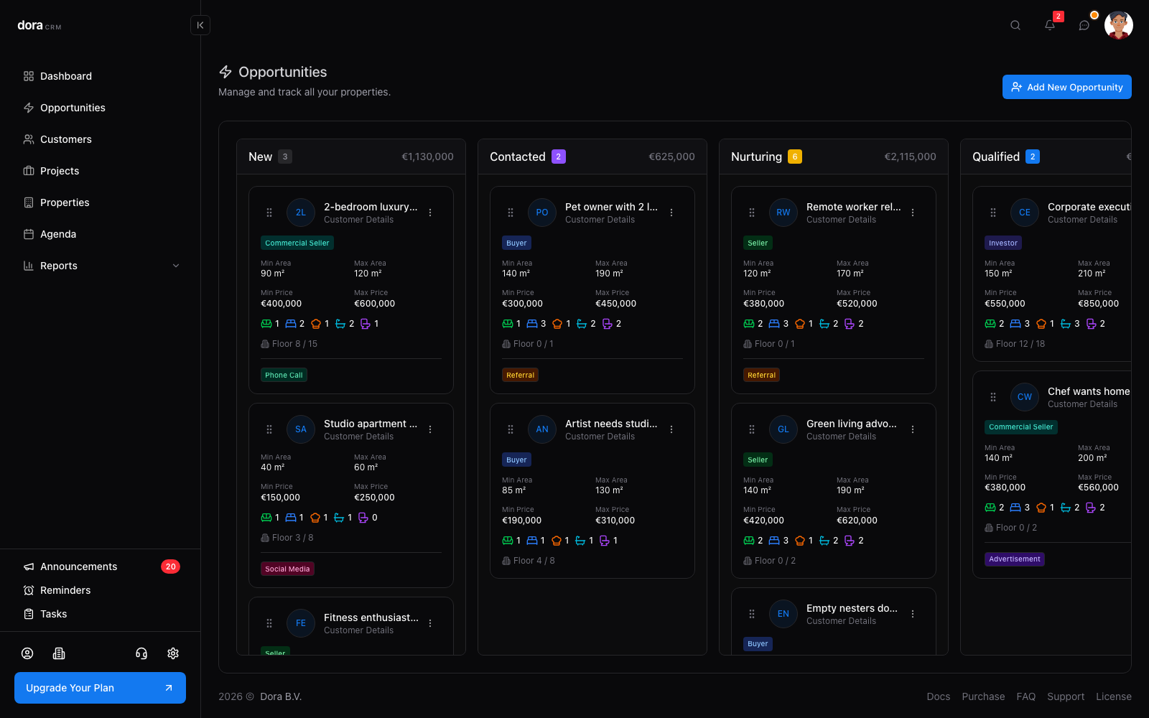This screenshot has height=718, width=1149.
Task: Open Purchase footer link
Action: click(983, 696)
